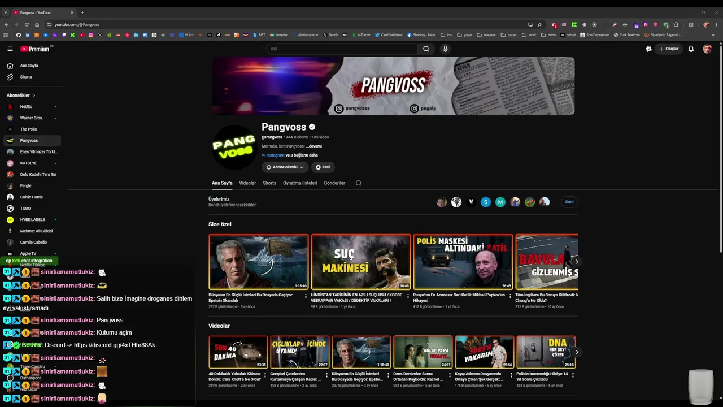Image resolution: width=723 pixels, height=407 pixels.
Task: Click the YouTube Premium logo
Action: tap(35, 49)
